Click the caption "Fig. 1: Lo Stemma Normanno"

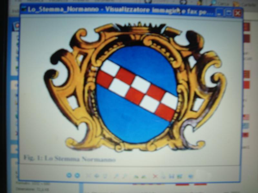coord(69,159)
